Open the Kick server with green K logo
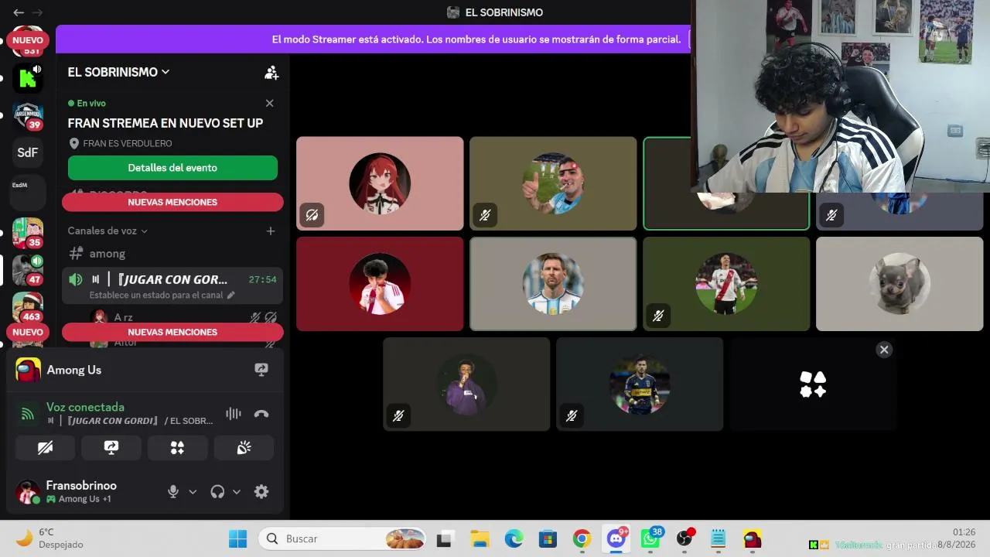The image size is (990, 557). (x=28, y=77)
